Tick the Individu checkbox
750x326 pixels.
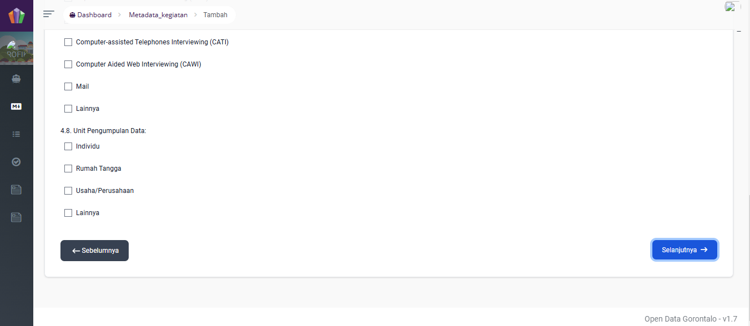[x=68, y=146]
